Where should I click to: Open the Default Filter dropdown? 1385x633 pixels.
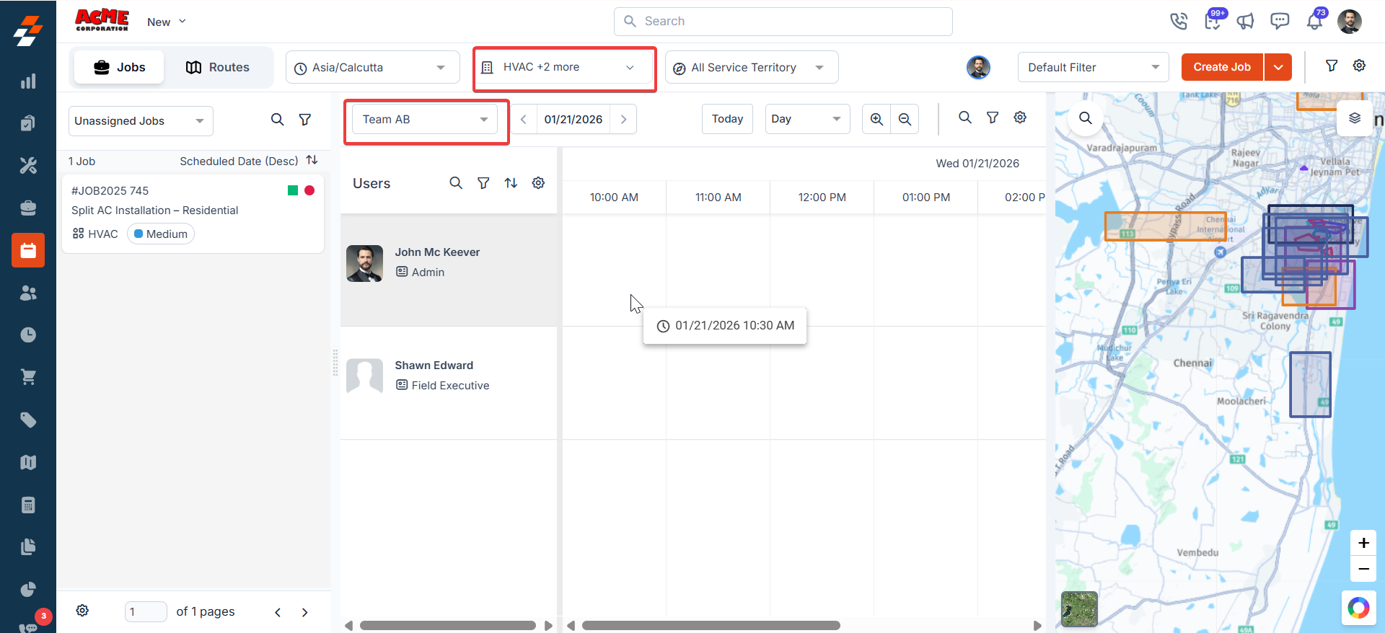1093,67
